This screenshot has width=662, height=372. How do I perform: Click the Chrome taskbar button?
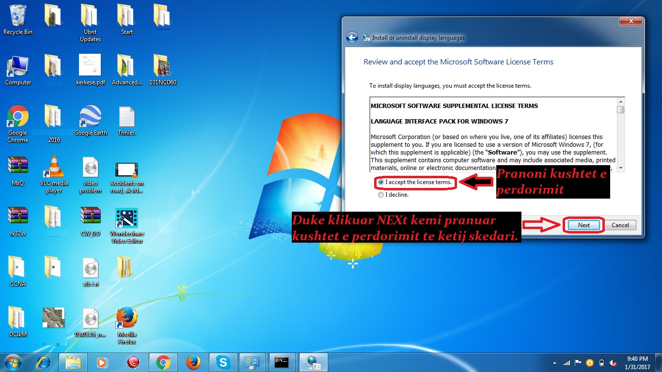click(x=163, y=362)
